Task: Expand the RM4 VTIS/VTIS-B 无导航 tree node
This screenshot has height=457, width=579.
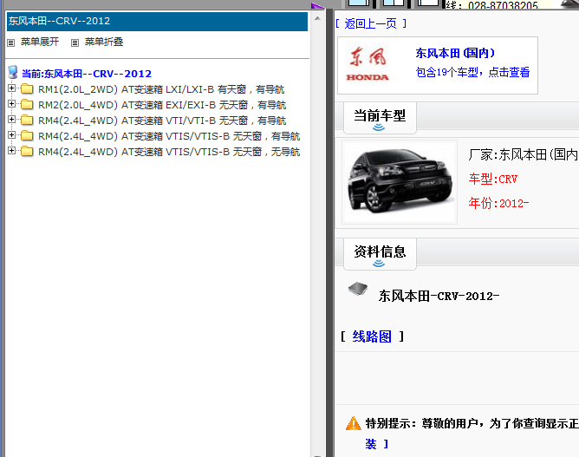Action: coord(11,150)
